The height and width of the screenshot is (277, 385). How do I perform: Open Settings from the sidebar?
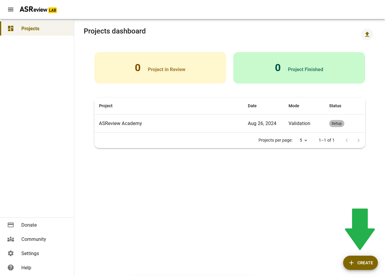tap(37, 253)
